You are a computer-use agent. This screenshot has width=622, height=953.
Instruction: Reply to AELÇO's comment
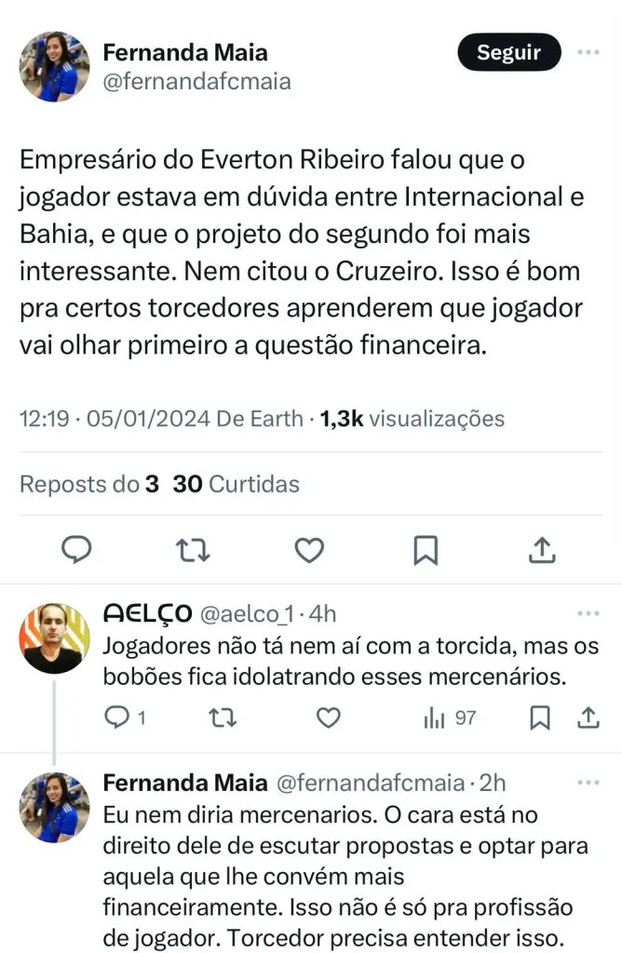point(117,718)
